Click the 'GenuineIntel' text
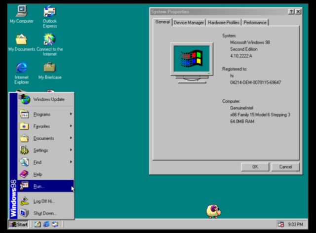 tap(241, 108)
